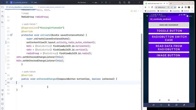
Task: Tap the TOGGLE BUTTON in the app
Action: tap(169, 31)
